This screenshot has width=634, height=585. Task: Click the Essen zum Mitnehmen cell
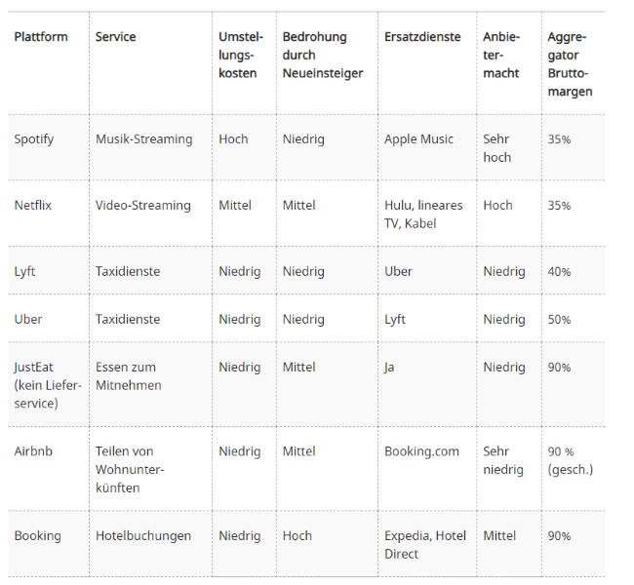click(128, 376)
